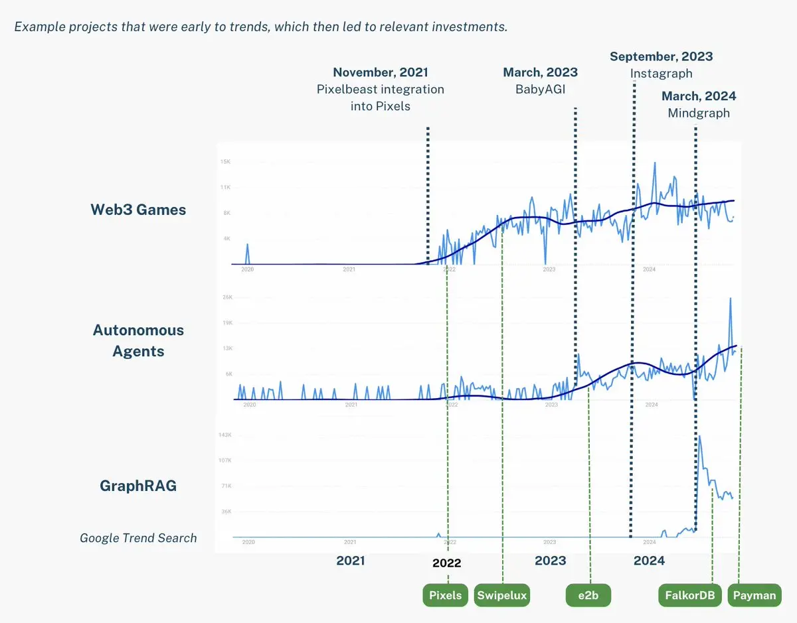Screen dimensions: 797x623
Task: Click the September, 2023 Instagraph annotation
Action: pos(662,65)
